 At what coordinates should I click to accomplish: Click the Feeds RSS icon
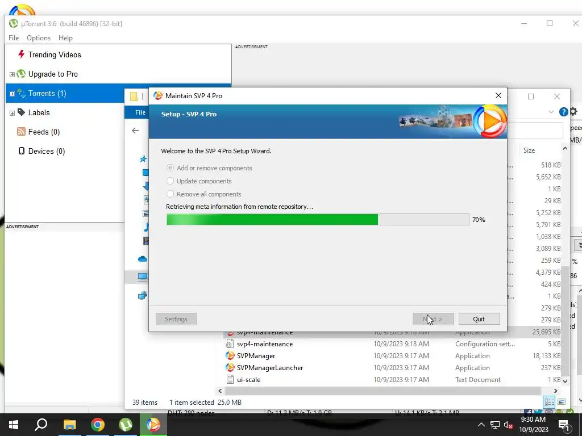21,132
